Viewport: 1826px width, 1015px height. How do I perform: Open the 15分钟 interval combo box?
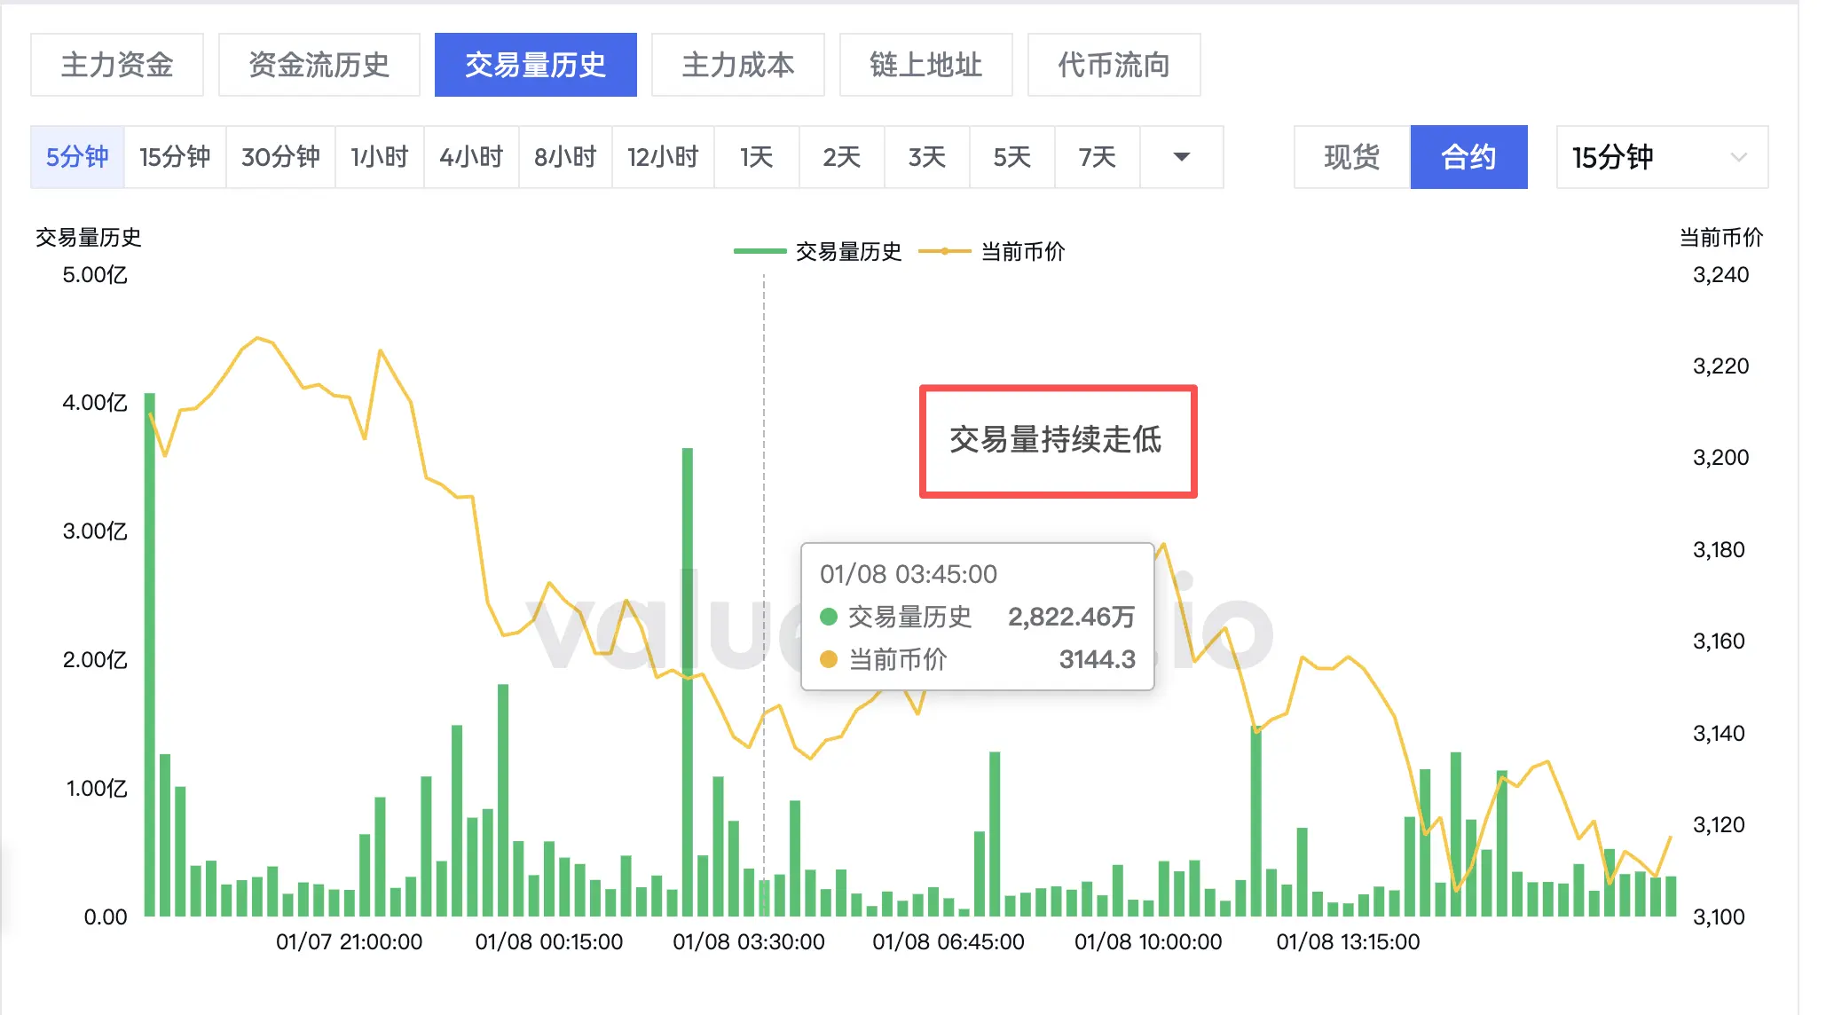pos(1661,157)
